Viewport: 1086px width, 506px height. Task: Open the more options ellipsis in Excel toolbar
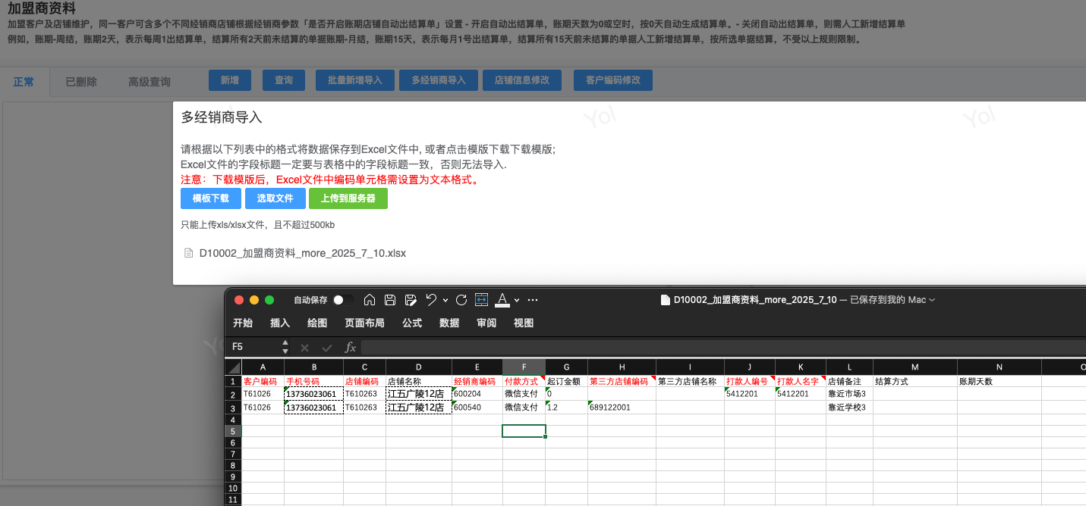[x=533, y=300]
